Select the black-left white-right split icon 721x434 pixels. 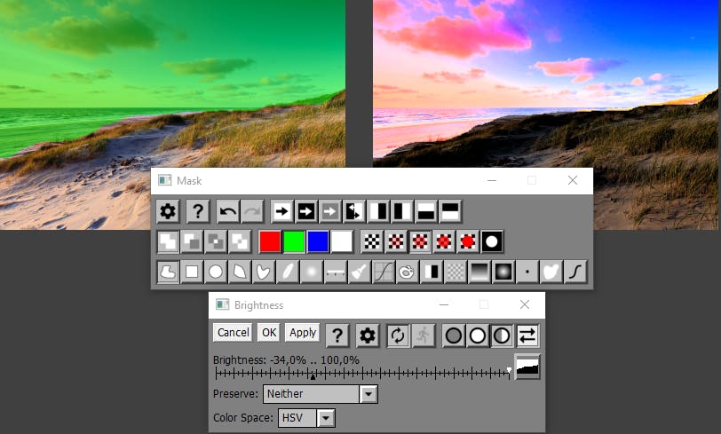click(x=402, y=211)
